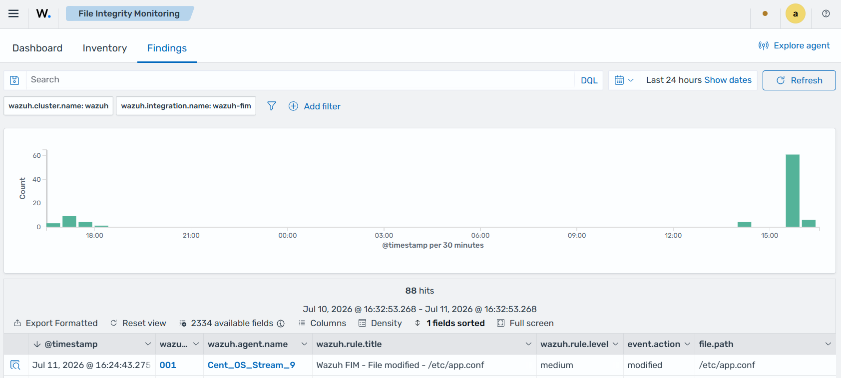Click the Wazuh W. home logo
The width and height of the screenshot is (841, 378).
pos(43,13)
